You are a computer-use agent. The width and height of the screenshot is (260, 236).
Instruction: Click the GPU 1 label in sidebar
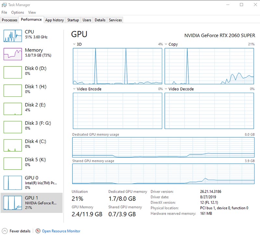pos(31,198)
